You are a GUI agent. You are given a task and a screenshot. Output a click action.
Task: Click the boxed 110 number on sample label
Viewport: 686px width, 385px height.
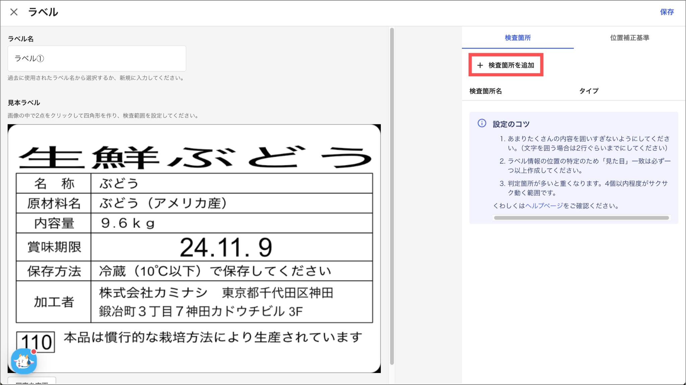(x=36, y=342)
